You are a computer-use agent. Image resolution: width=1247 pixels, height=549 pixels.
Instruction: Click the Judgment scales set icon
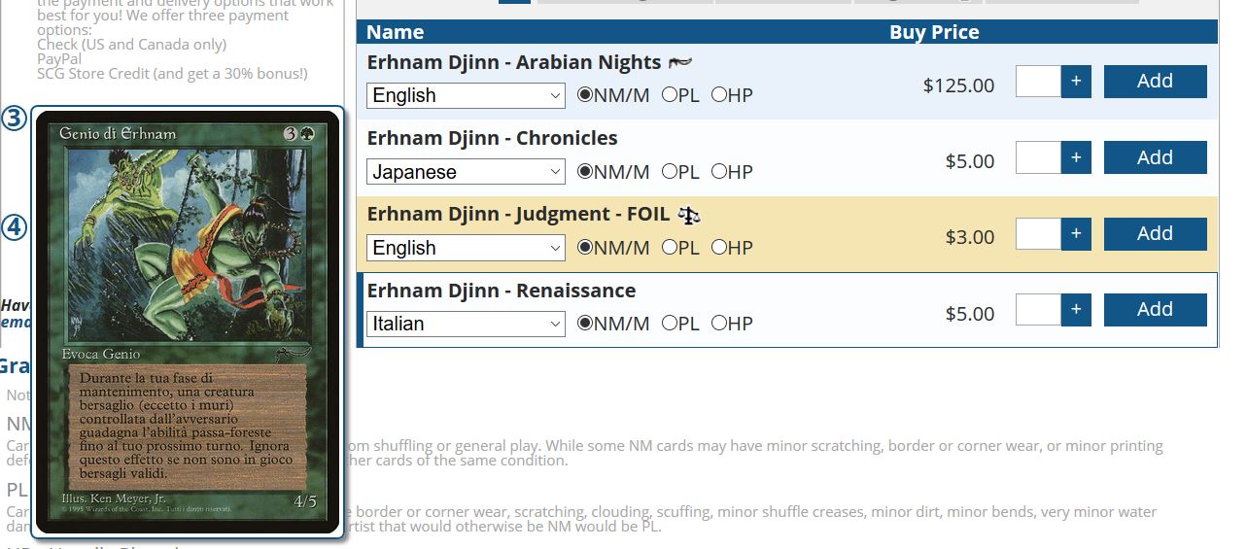point(689,215)
